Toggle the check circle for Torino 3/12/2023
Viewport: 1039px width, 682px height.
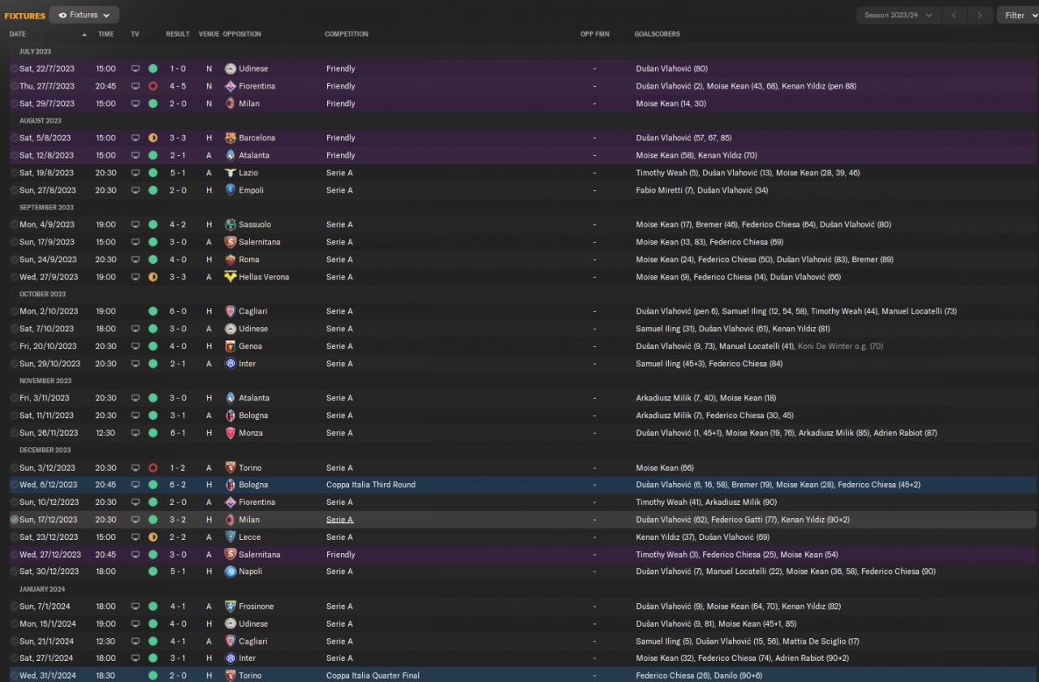point(15,468)
